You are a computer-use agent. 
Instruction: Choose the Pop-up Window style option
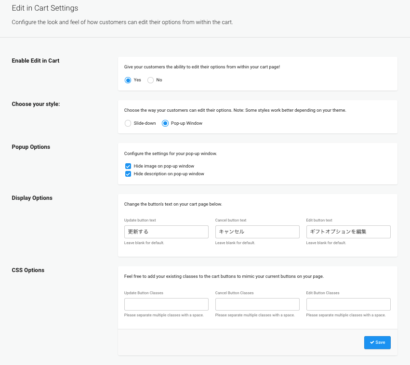point(165,123)
